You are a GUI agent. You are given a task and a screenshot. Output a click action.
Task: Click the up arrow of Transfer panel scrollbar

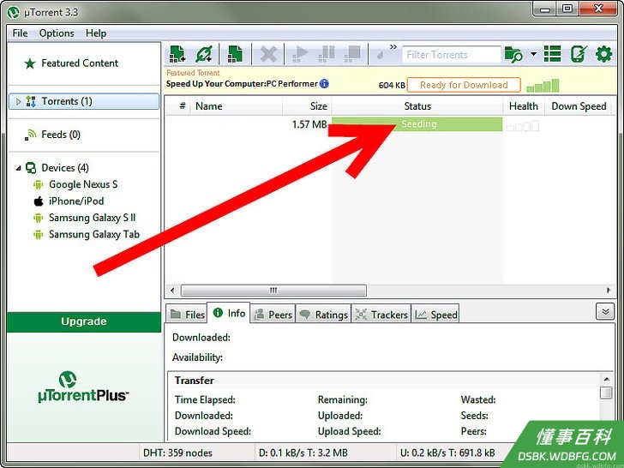coord(607,379)
